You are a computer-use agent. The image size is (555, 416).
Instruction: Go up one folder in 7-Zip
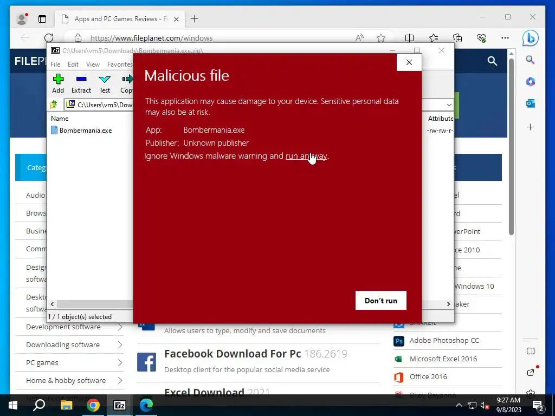[54, 105]
